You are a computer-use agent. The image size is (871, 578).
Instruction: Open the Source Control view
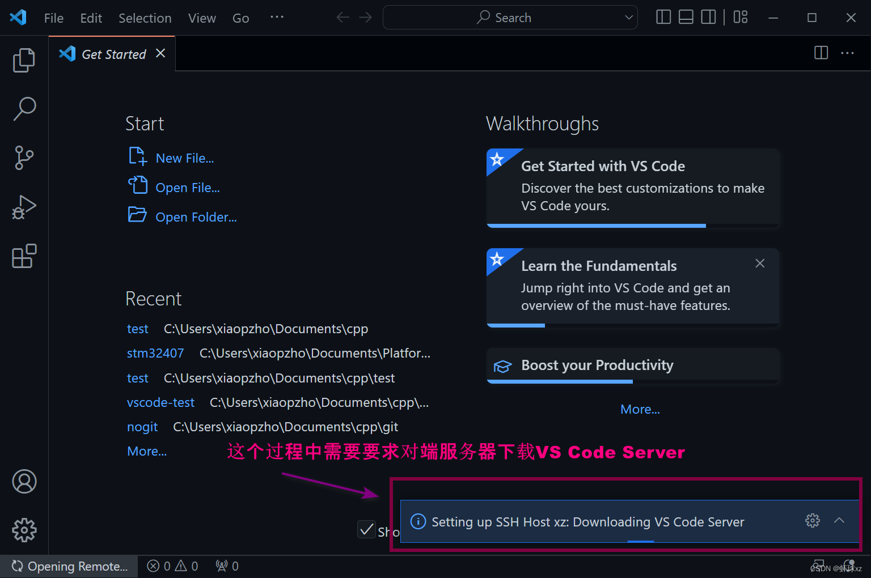[x=24, y=158]
